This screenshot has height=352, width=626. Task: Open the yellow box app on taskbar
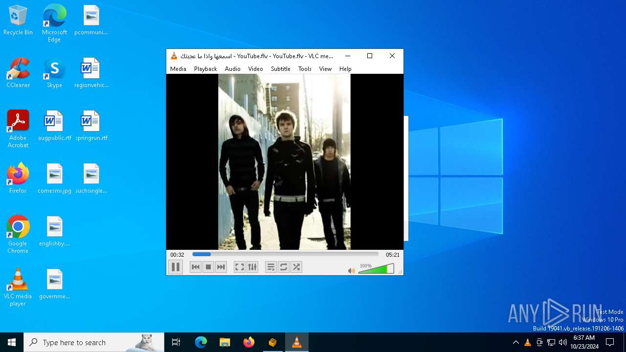(x=272, y=342)
